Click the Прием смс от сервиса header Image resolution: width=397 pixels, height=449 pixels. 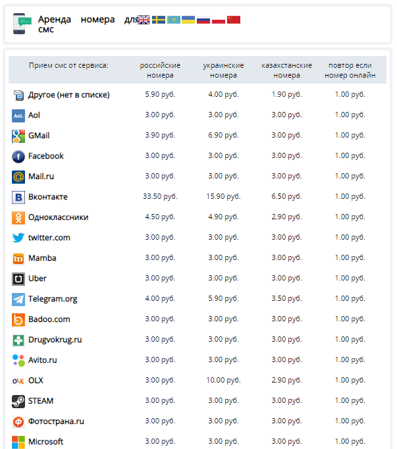coord(68,65)
